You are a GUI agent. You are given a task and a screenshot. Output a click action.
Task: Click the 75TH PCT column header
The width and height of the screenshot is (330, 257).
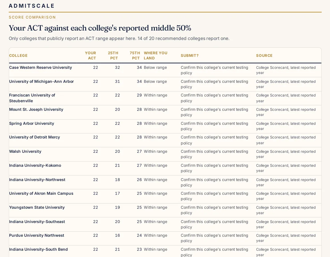pyautogui.click(x=135, y=55)
